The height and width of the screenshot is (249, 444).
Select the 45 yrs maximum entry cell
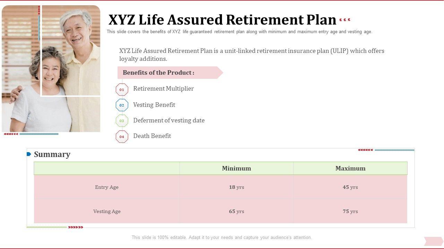pos(350,187)
